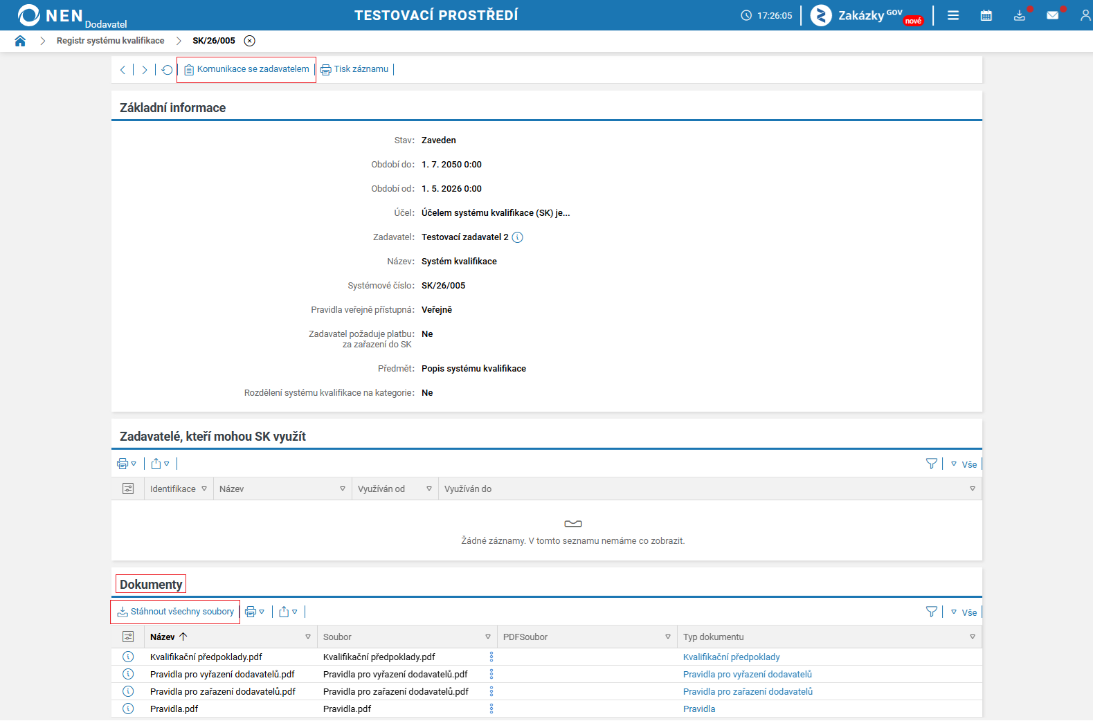The width and height of the screenshot is (1093, 721).
Task: Open Název column dropdown in Zadavatelé table
Action: (343, 489)
